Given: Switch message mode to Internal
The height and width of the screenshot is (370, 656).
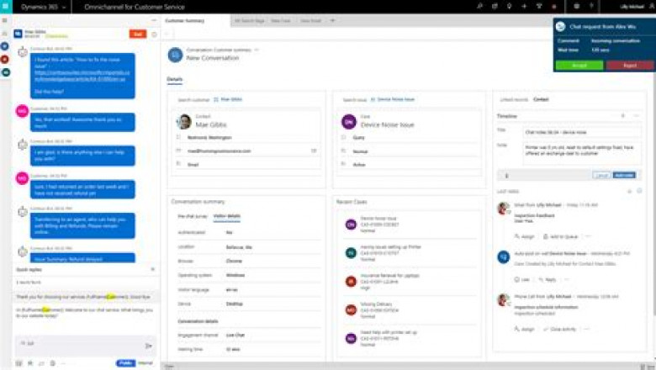Looking at the screenshot, I should click(x=145, y=363).
